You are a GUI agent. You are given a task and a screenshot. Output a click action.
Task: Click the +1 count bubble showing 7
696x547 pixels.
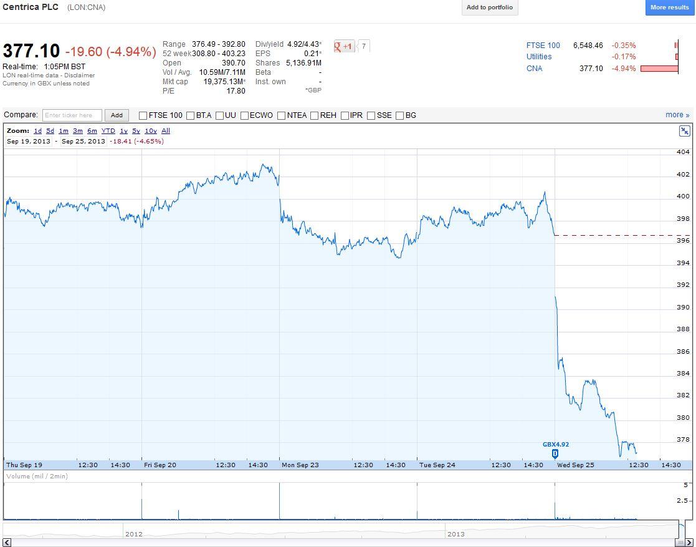(363, 46)
